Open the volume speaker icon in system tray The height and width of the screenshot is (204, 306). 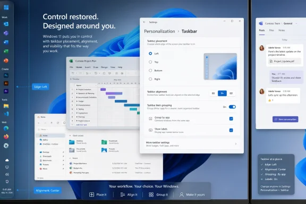[x=7, y=174]
